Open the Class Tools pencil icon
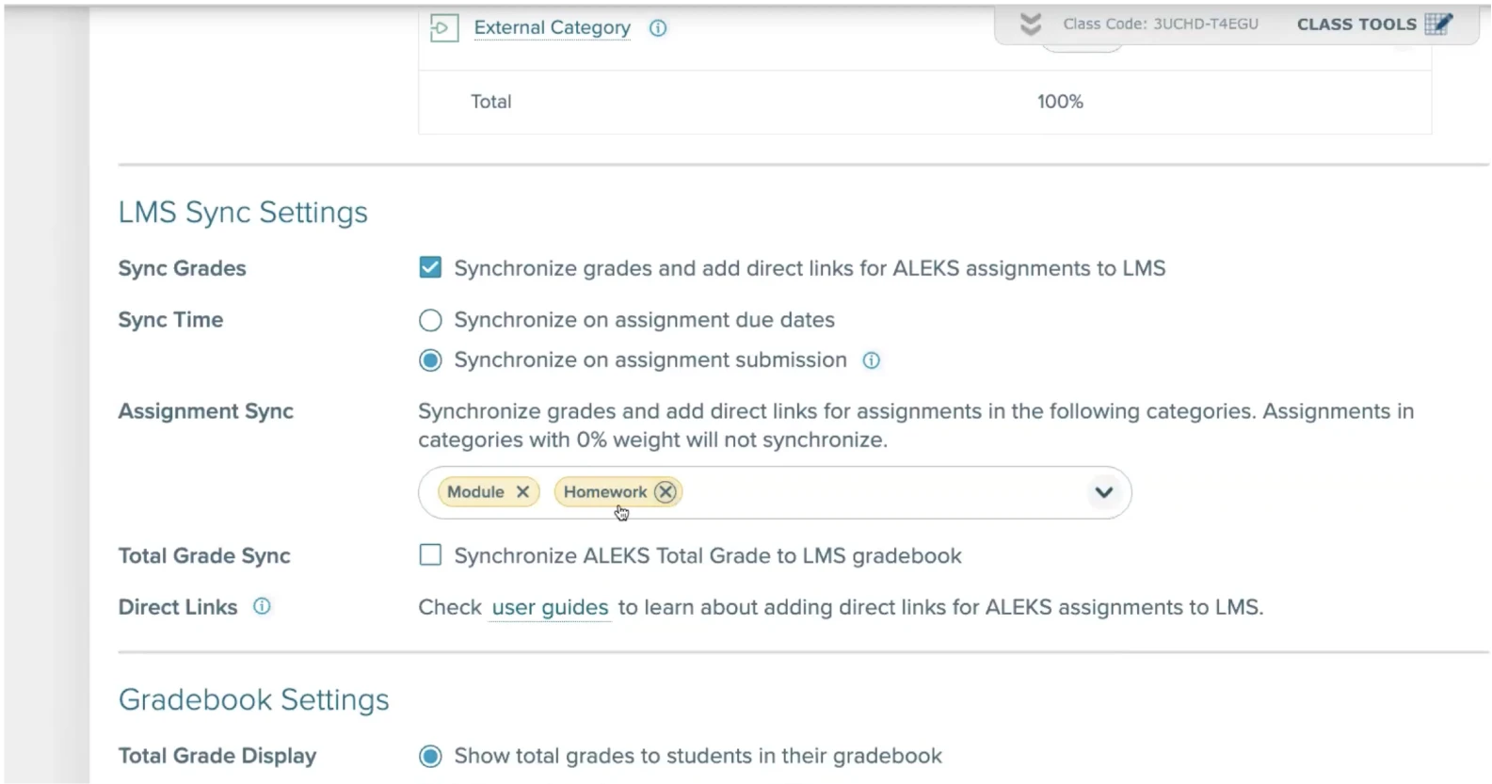This screenshot has width=1492, height=784. pos(1438,24)
